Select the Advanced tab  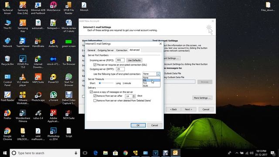(x=135, y=50)
